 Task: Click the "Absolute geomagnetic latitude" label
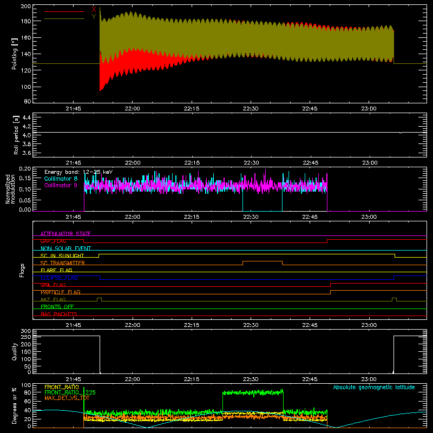coord(374,387)
